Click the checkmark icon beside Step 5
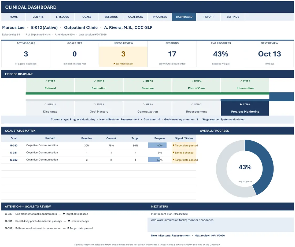The height and width of the screenshot is (247, 295). click(241, 81)
